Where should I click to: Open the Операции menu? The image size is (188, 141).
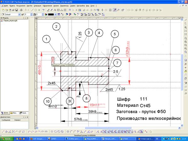tap(37, 6)
